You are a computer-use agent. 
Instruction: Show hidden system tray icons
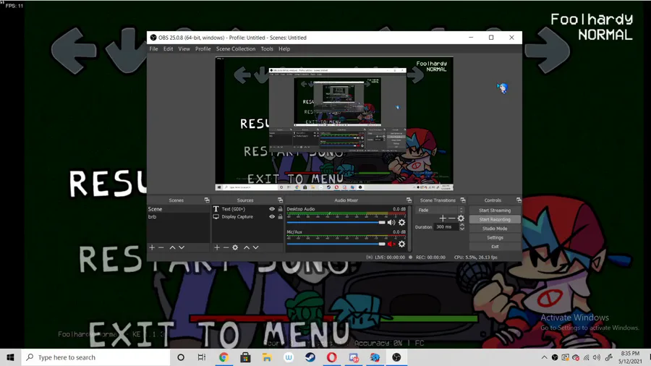coord(544,357)
